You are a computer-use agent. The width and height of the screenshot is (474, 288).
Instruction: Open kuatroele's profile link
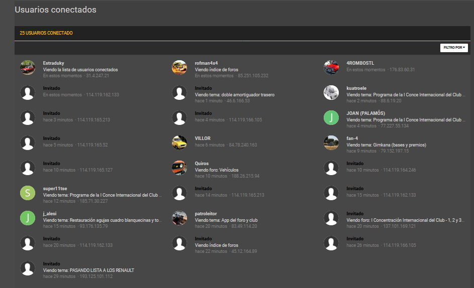coord(356,88)
